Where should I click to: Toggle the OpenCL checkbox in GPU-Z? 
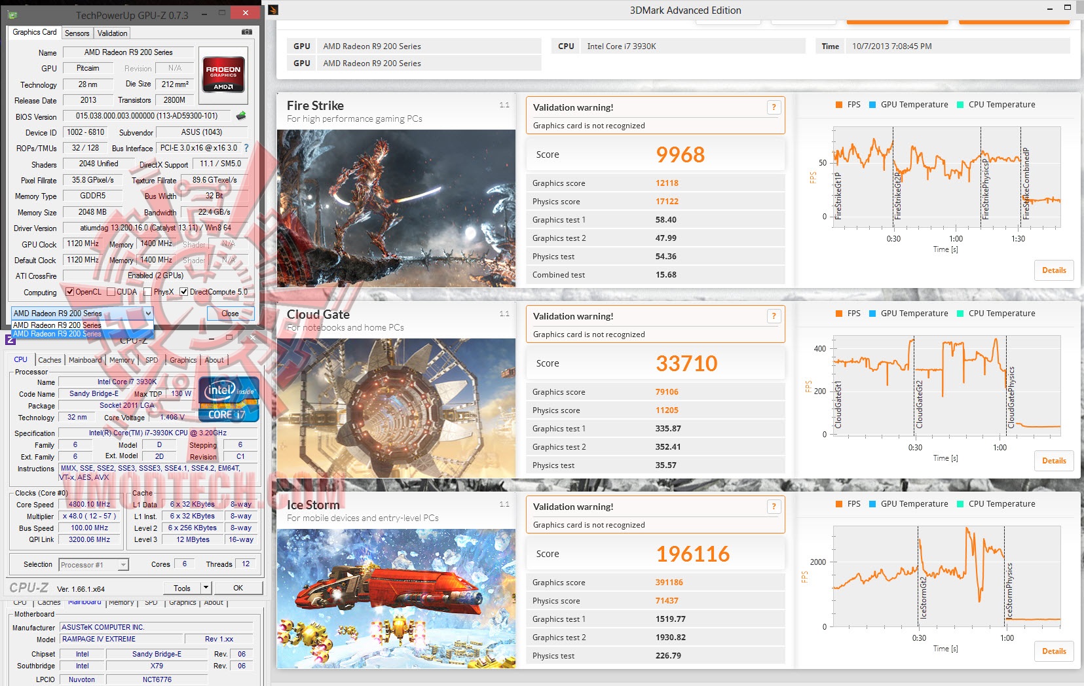(70, 292)
